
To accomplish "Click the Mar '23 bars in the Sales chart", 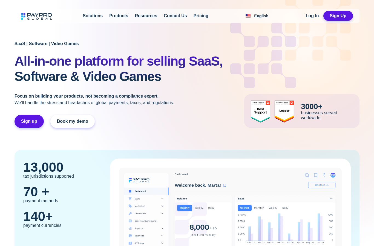I will click(290, 237).
